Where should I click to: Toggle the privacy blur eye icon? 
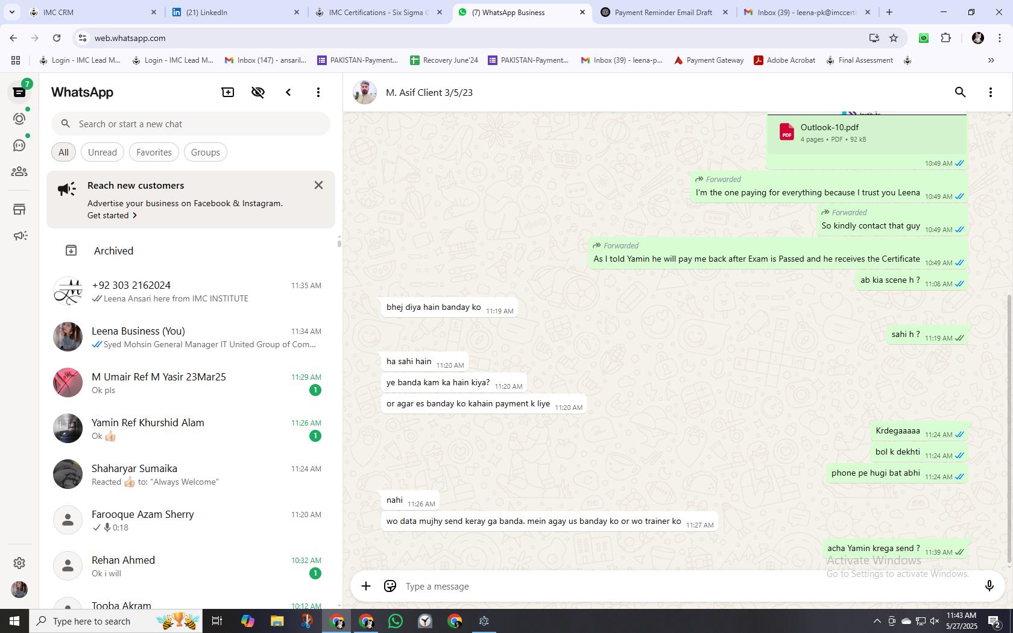(258, 92)
